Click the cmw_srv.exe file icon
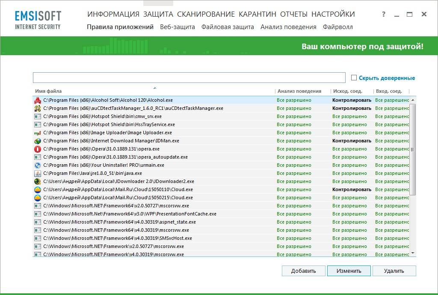438x295 pixels. (x=38, y=116)
